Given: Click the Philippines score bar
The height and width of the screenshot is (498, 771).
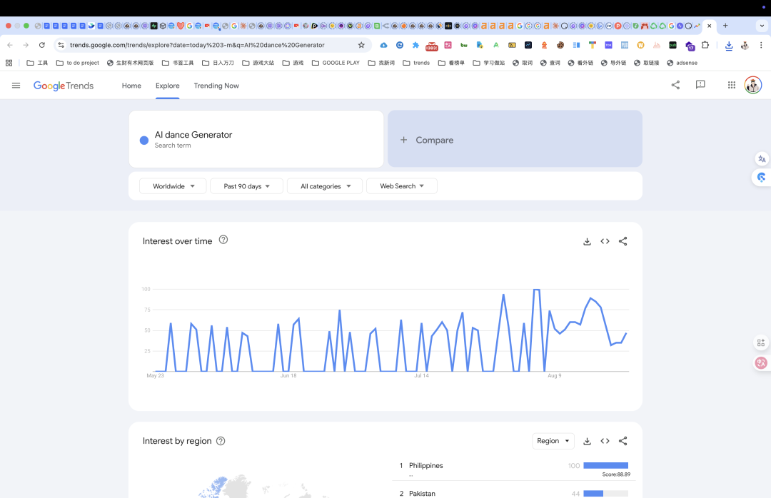Looking at the screenshot, I should coord(606,466).
